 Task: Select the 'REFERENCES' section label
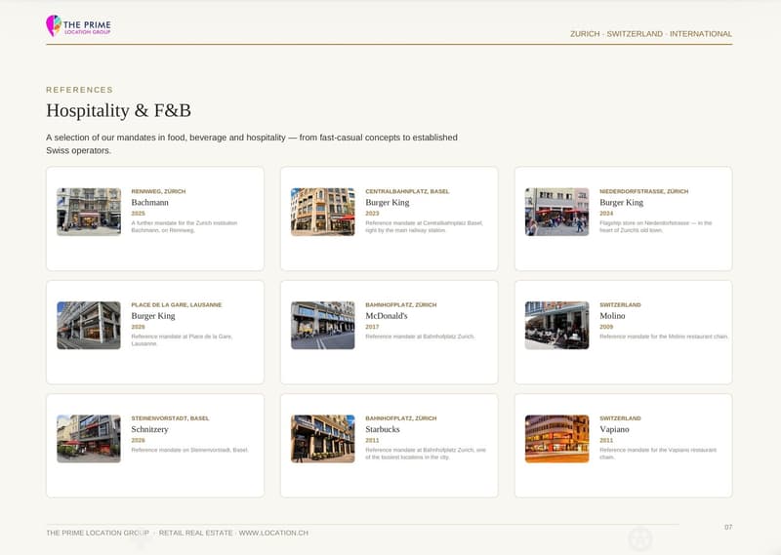click(80, 90)
